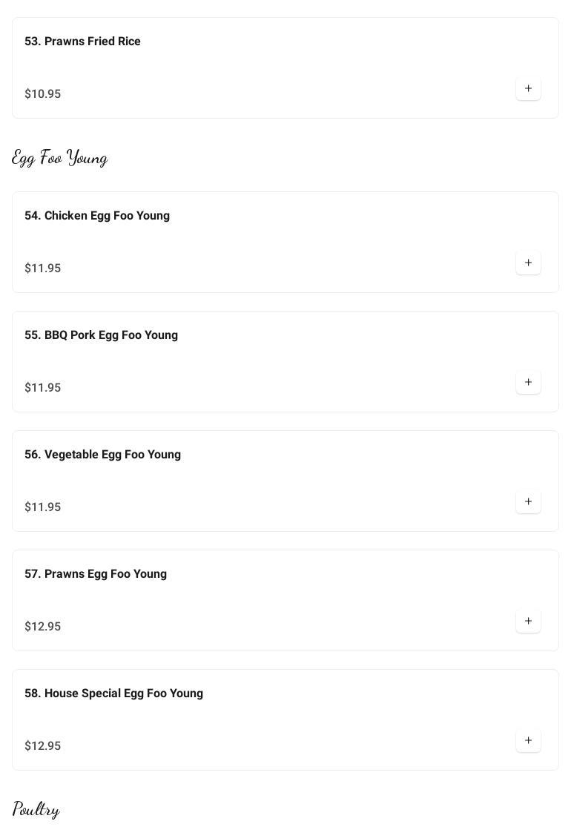Add House Special Egg Foo Young
Viewport: 571px width, 830px height.
coord(528,741)
